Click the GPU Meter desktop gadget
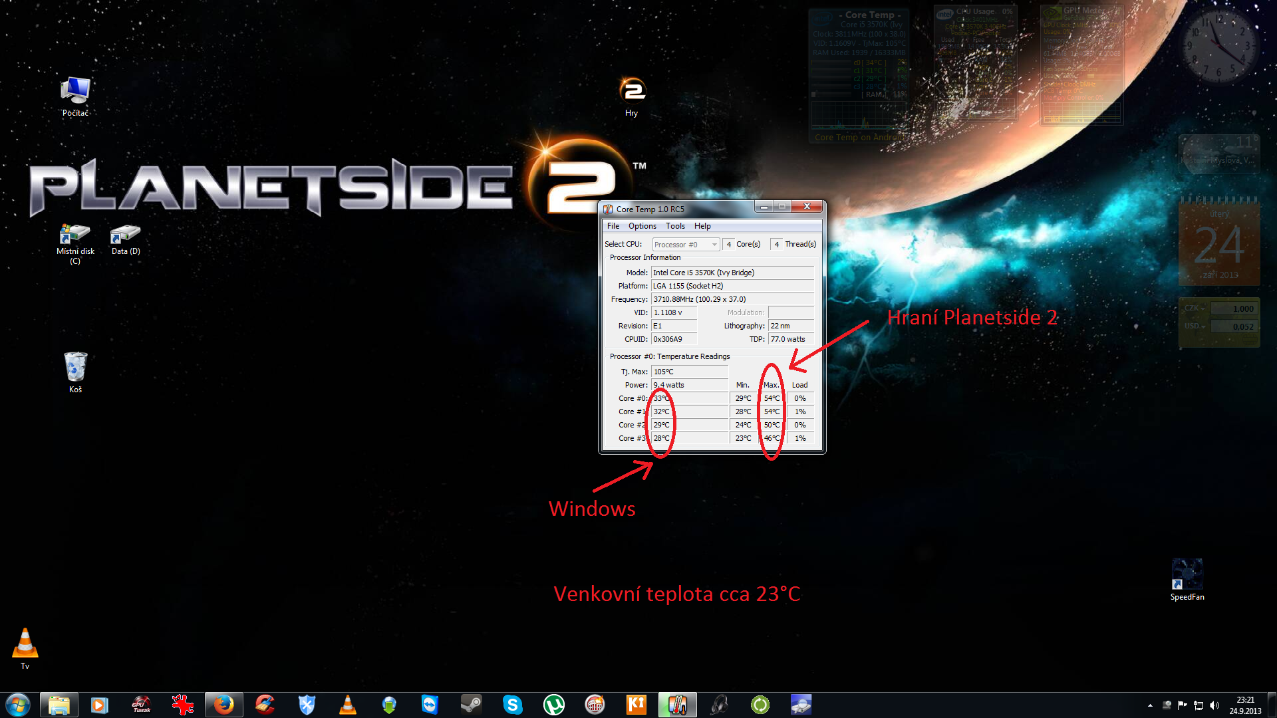The height and width of the screenshot is (718, 1277). pyautogui.click(x=1081, y=65)
